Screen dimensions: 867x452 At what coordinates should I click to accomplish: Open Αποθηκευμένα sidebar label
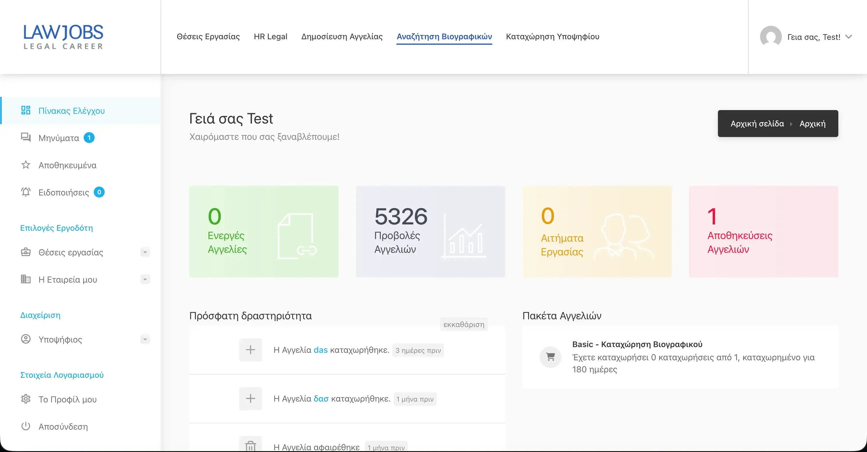[67, 165]
